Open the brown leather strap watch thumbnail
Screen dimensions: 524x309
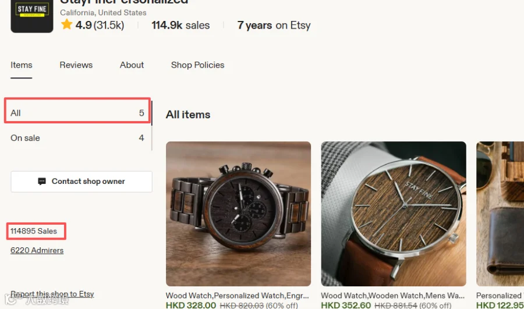[x=394, y=214]
